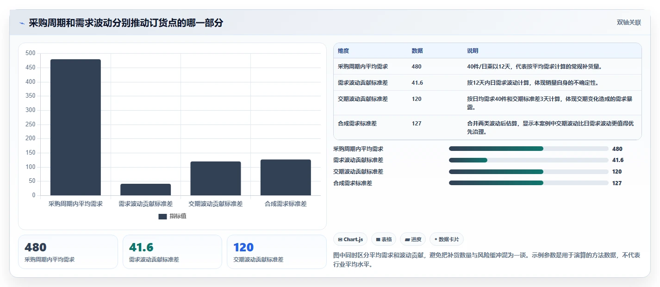Click the description starting 按12天内日需求波动计算
The image size is (660, 287).
533,83
